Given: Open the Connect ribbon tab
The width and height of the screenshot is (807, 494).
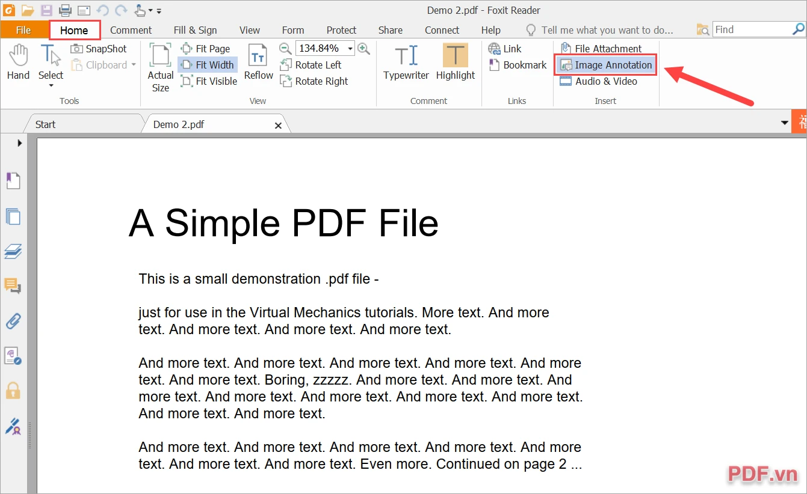Looking at the screenshot, I should pos(442,30).
